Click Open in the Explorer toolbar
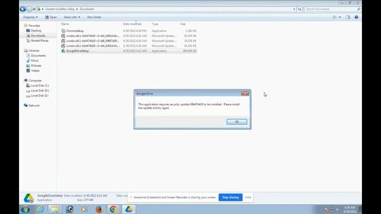This screenshot has height=214, width=381. pos(51,17)
